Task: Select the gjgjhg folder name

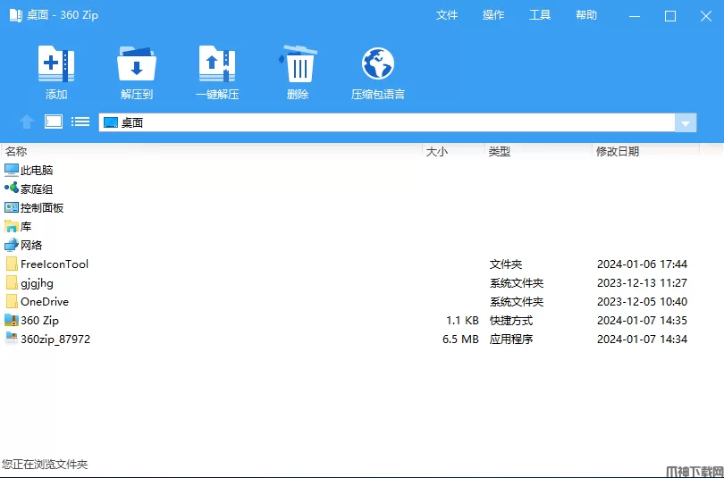Action: [x=37, y=283]
